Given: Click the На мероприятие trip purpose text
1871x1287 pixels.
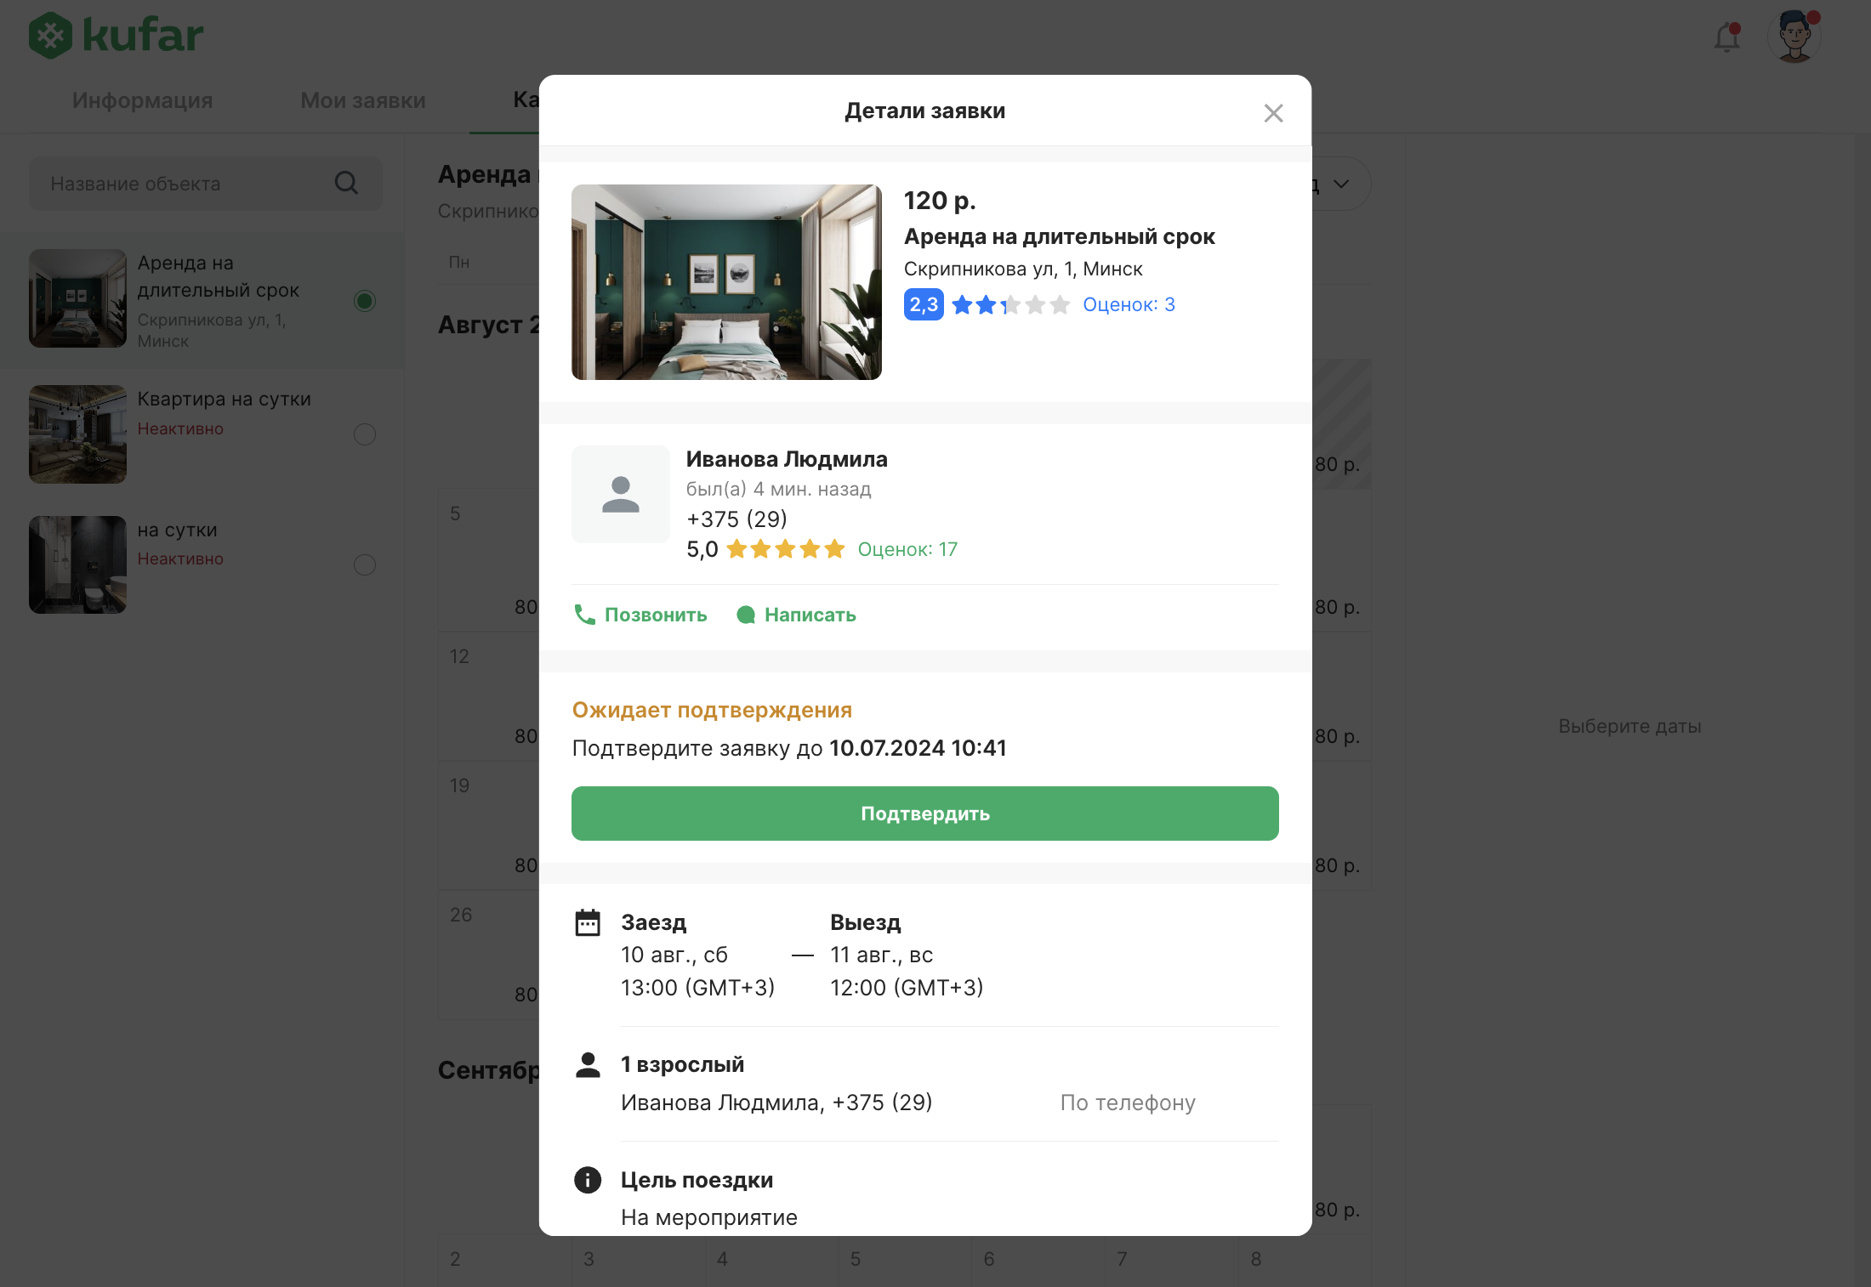Looking at the screenshot, I should coord(709,1217).
